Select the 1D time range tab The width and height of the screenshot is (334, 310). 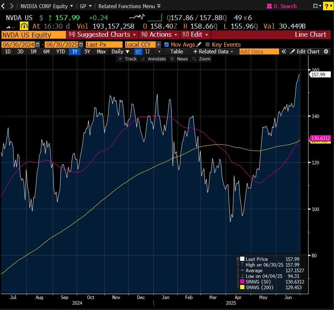click(x=8, y=52)
